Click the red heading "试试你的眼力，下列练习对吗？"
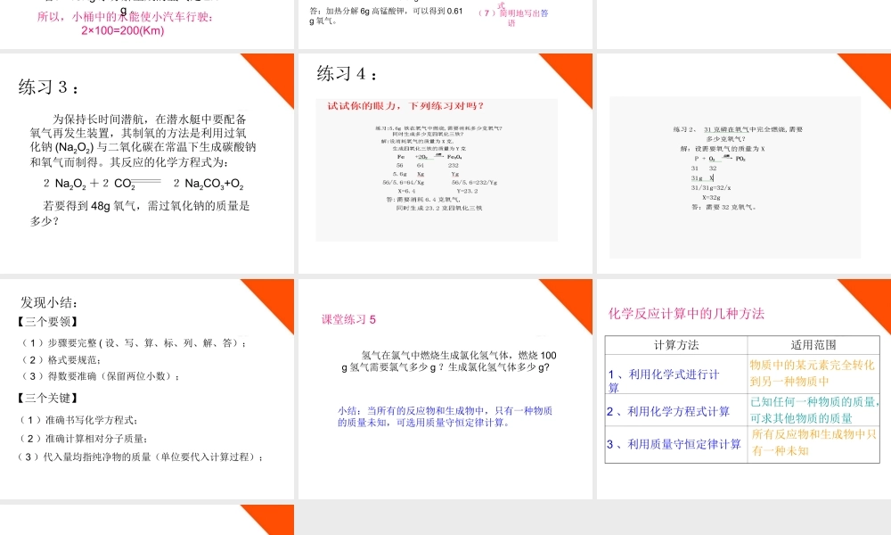The image size is (891, 535). point(405,106)
